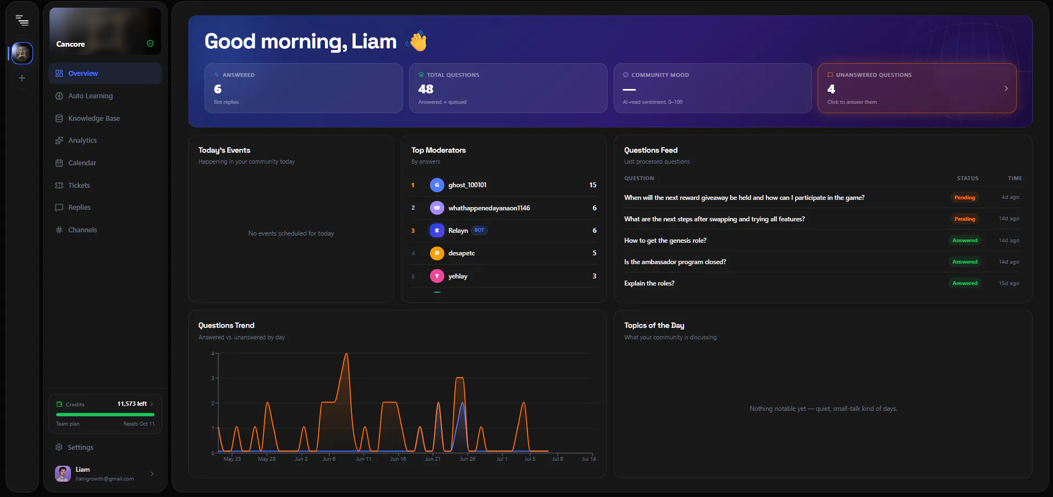Click the STATUS column header

click(967, 178)
